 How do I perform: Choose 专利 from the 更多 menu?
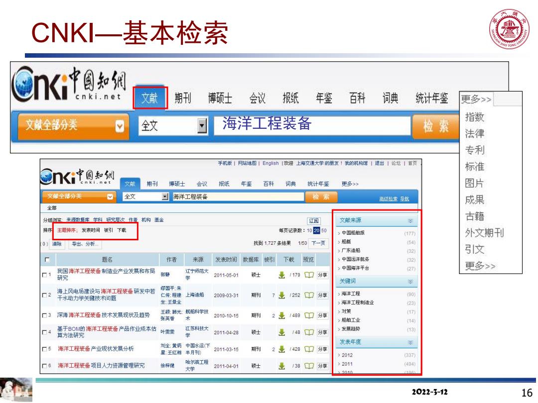tap(475, 150)
